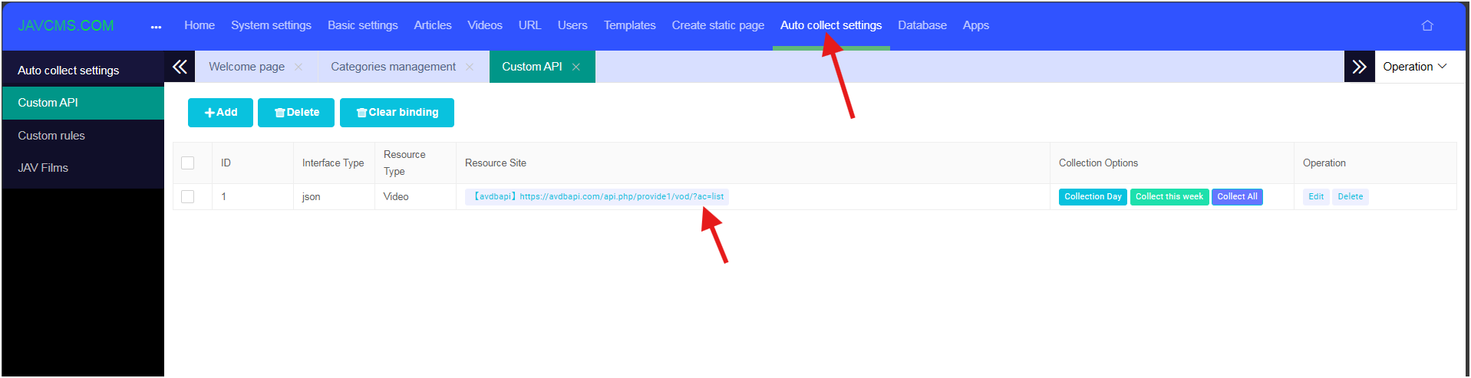Click Edit in the row operation column

point(1315,197)
